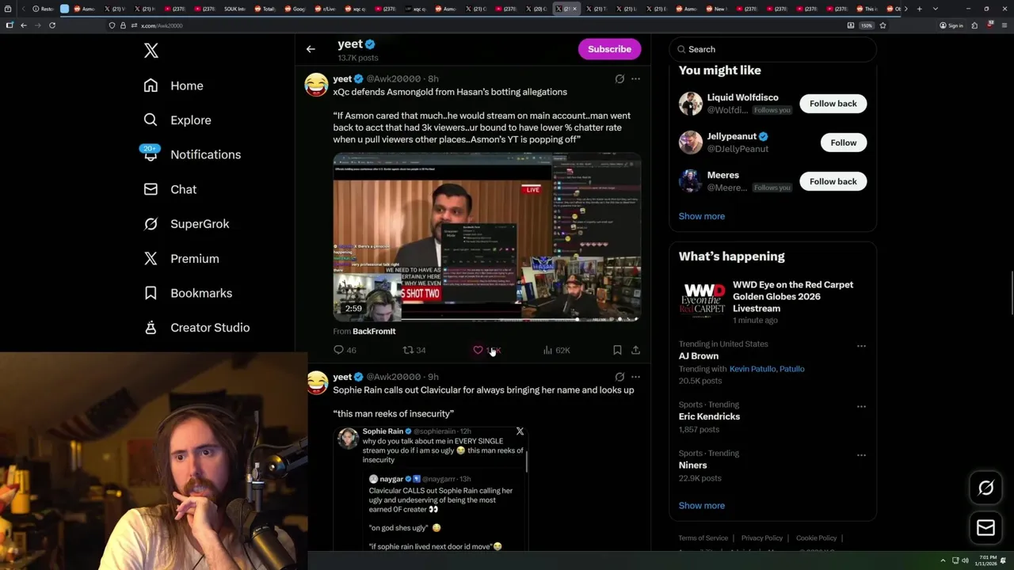Open Explore in the sidebar
This screenshot has width=1014, height=570.
(177, 120)
